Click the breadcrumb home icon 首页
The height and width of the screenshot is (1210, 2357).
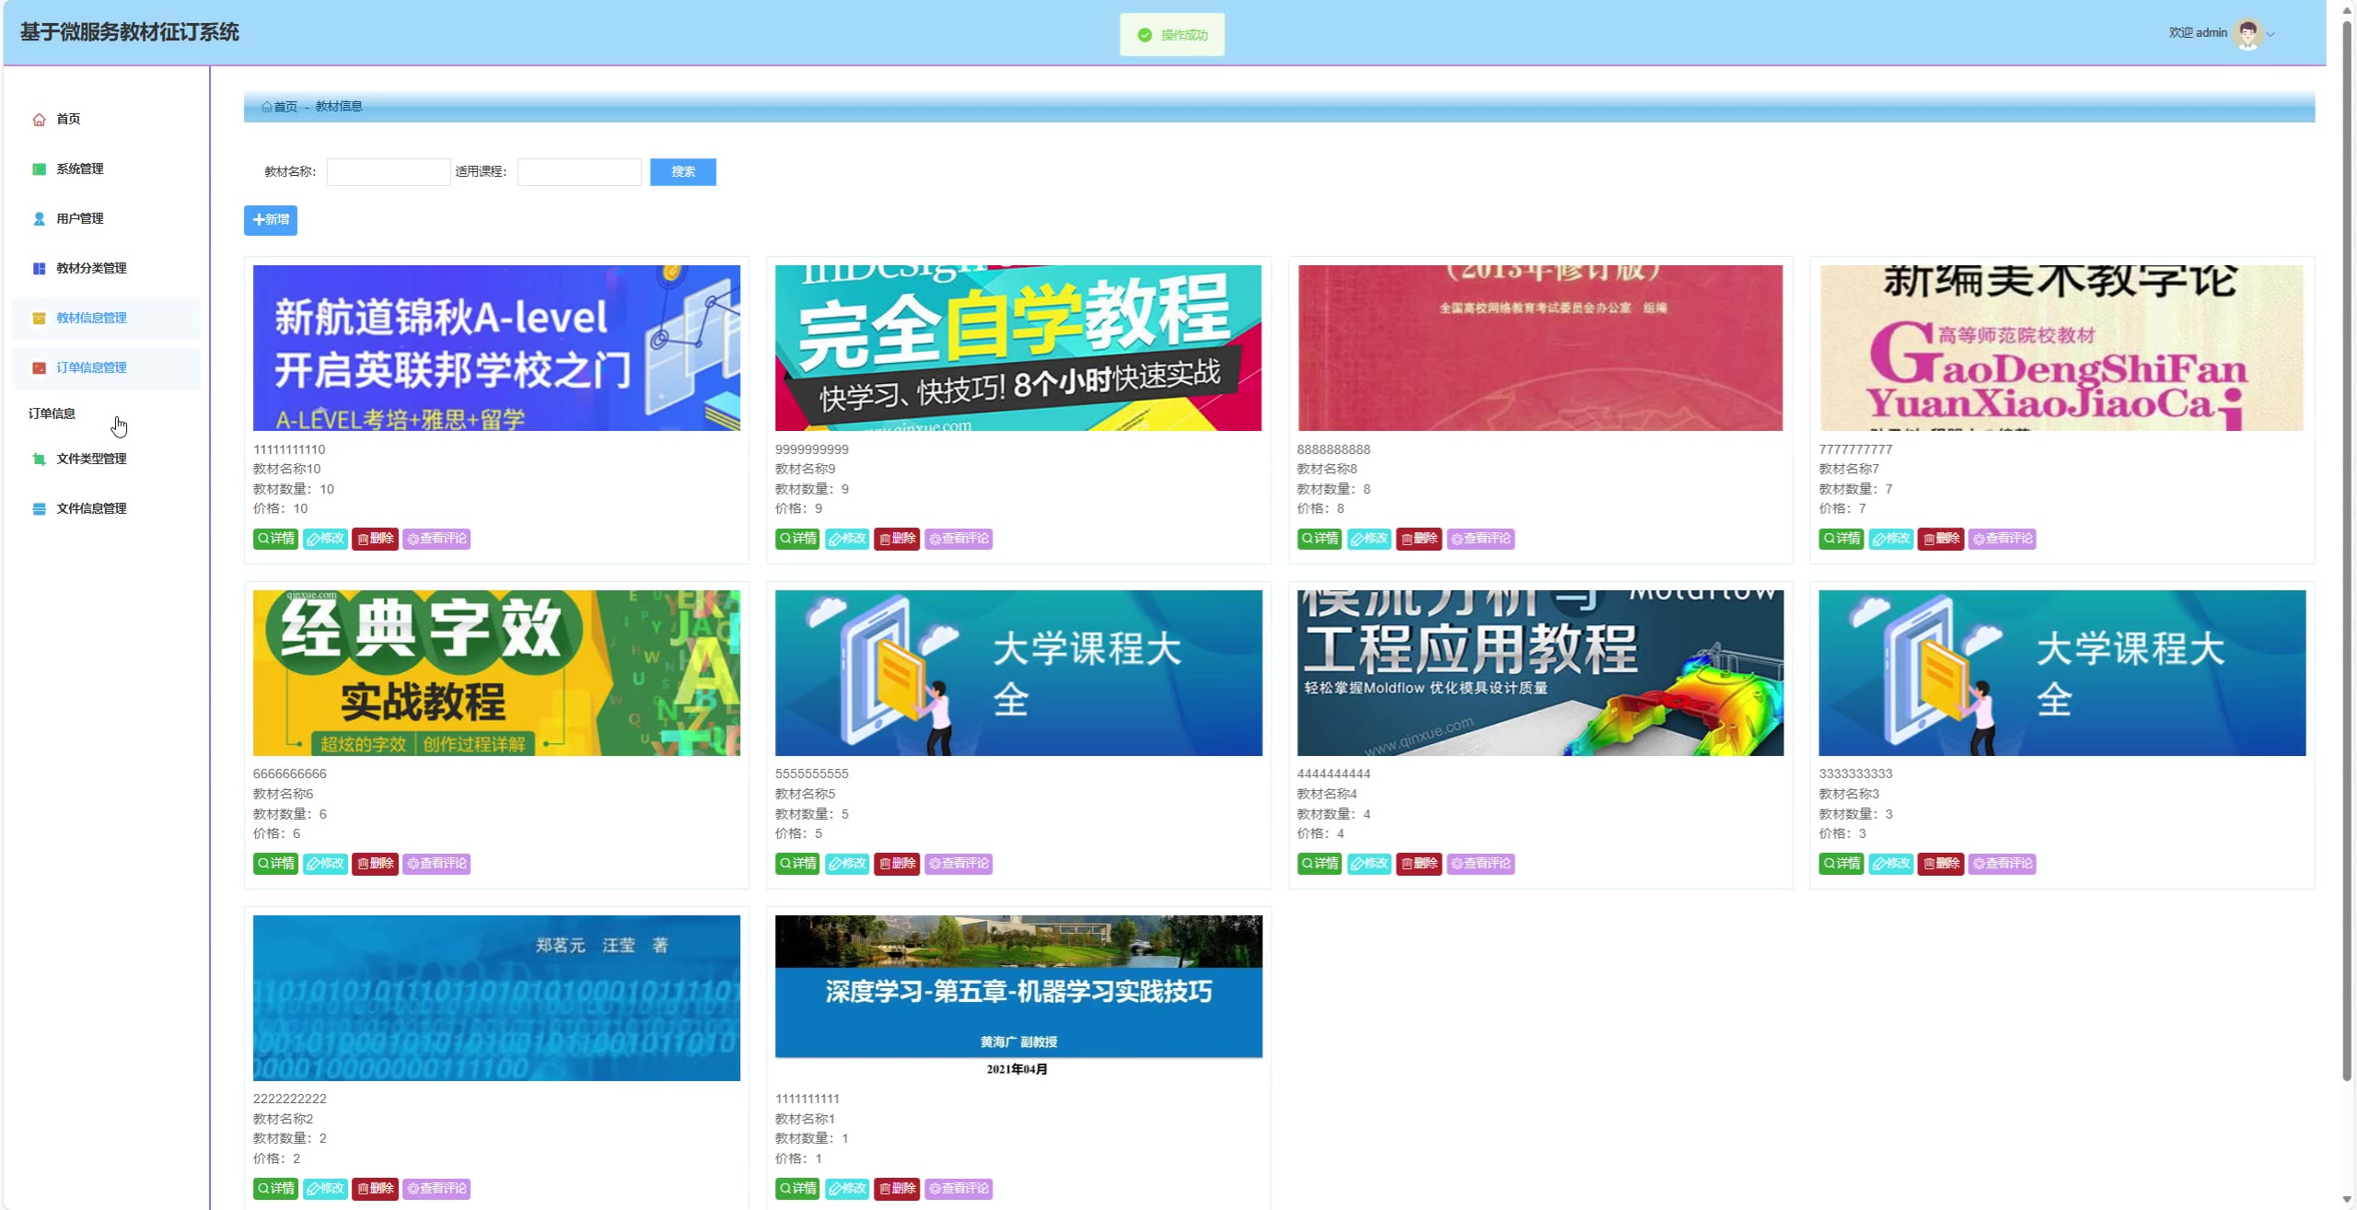[267, 107]
